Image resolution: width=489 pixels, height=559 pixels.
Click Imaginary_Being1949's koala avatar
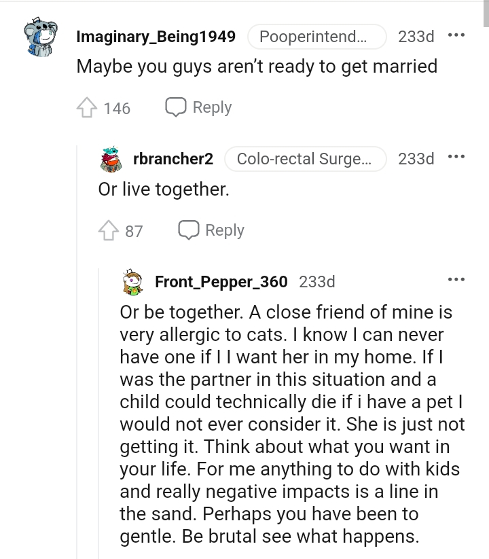tap(39, 35)
